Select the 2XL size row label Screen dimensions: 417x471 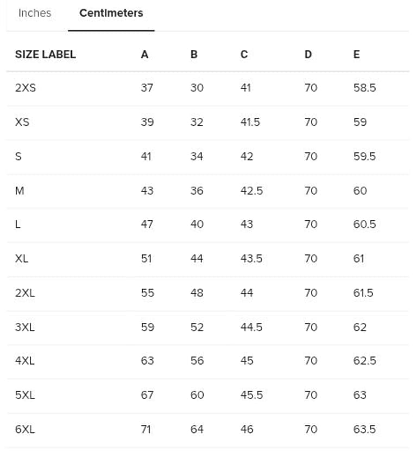click(25, 292)
